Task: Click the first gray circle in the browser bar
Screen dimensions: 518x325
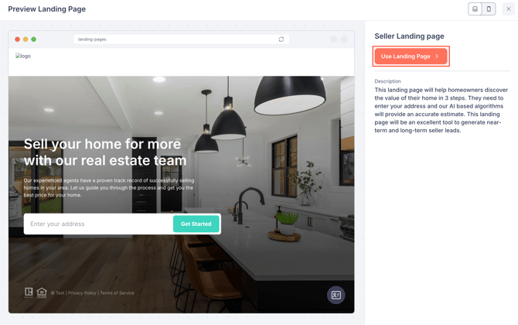Action: click(x=334, y=39)
